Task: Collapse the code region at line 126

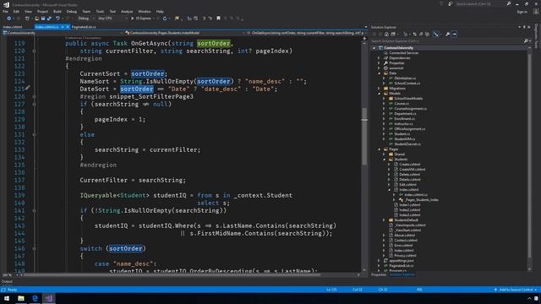Action: [x=34, y=97]
